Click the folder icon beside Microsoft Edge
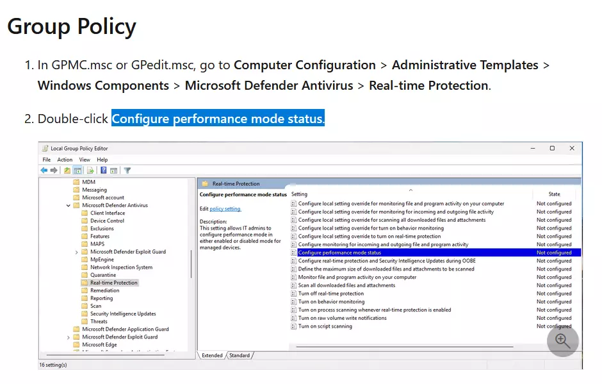602x384 pixels. point(76,344)
